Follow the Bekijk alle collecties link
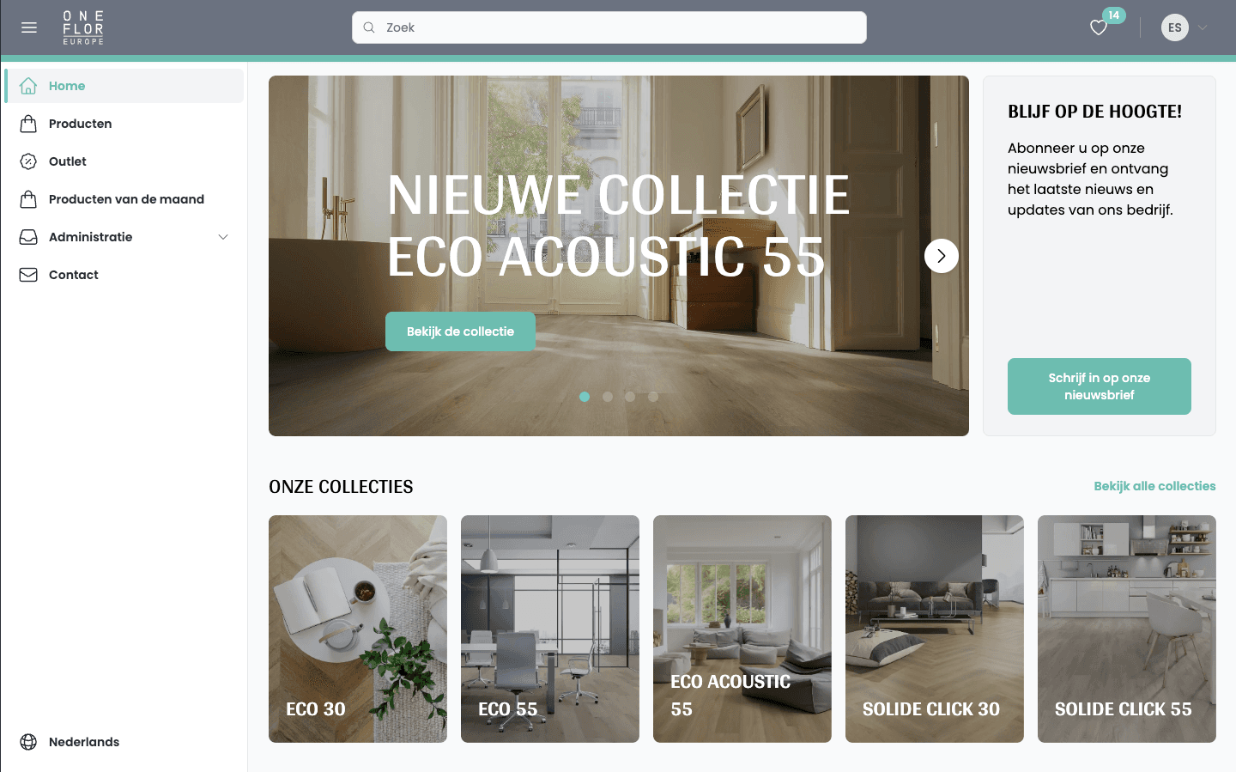Screen dimensions: 1236x772 pyautogui.click(x=1154, y=486)
